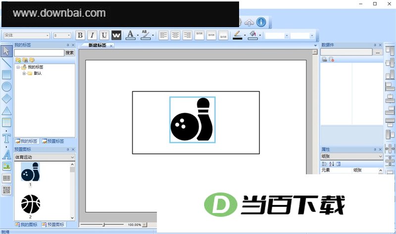The width and height of the screenshot is (396, 234).
Task: Toggle underline formatting
Action: click(104, 35)
